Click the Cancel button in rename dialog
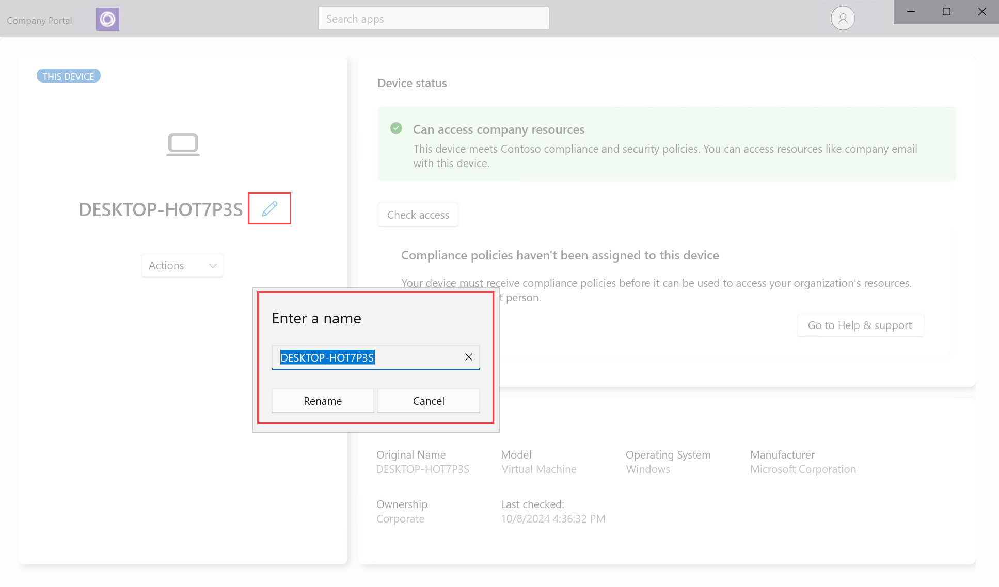Image resolution: width=999 pixels, height=587 pixels. click(428, 400)
